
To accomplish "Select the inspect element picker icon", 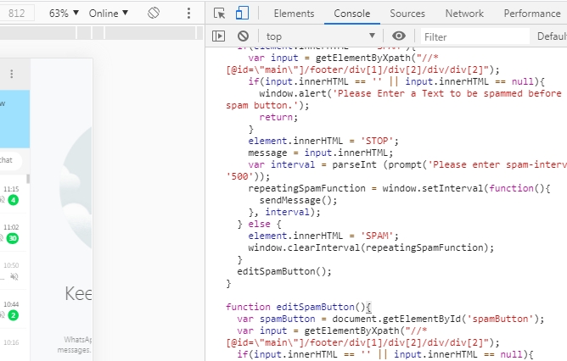I will [220, 14].
